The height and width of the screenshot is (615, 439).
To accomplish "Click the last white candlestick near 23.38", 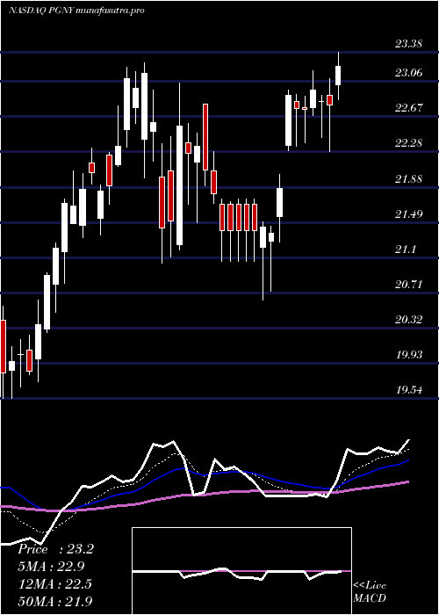I will (x=338, y=76).
